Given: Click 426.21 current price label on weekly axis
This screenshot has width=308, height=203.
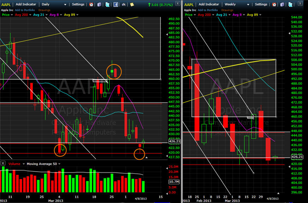Looking at the screenshot, I should coord(297,157).
